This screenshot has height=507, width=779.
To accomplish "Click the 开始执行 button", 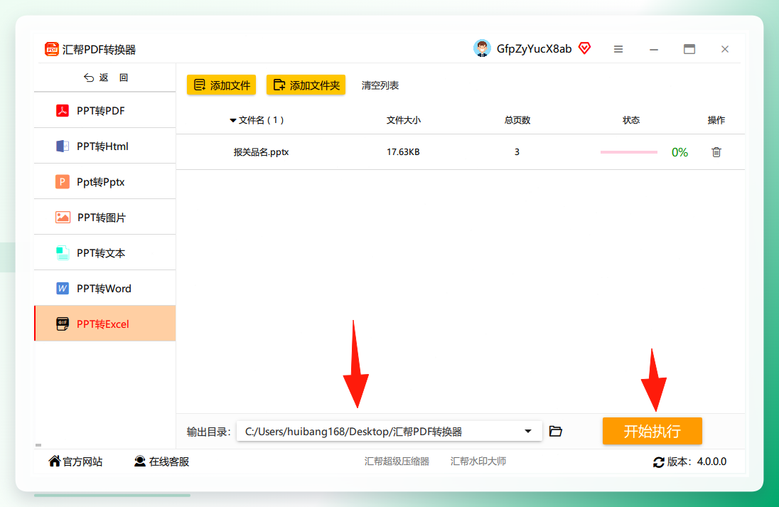I will click(652, 431).
